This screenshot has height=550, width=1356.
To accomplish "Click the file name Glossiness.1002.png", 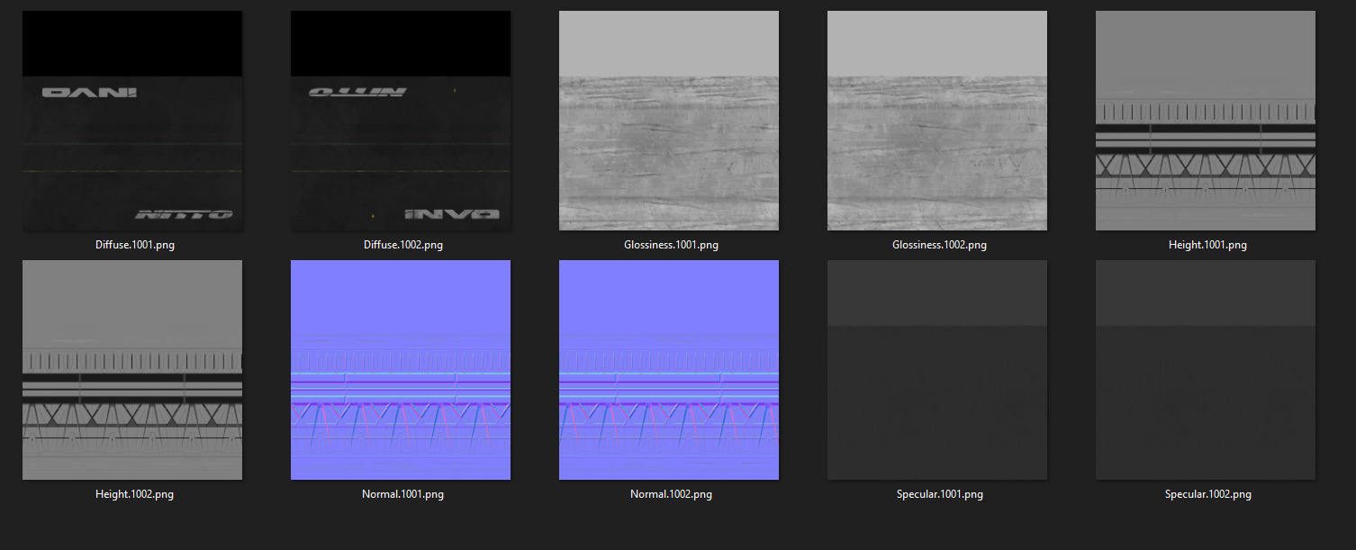I will tap(939, 245).
